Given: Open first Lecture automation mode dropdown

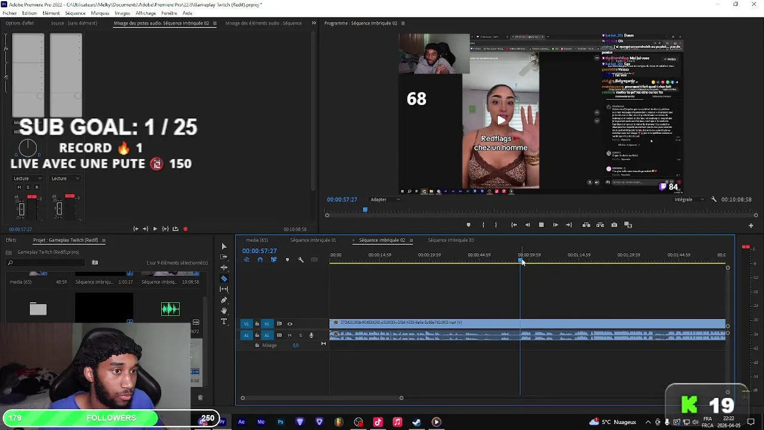Looking at the screenshot, I should pyautogui.click(x=28, y=178).
